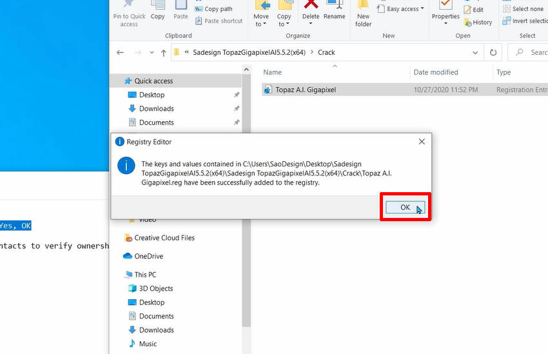The height and width of the screenshot is (354, 548).
Task: Open Documents under This PC
Action: point(156,316)
